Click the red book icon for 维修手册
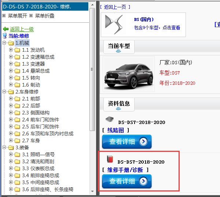 (110, 159)
